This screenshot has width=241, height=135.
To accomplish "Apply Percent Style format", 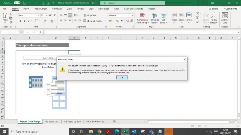I will [118, 21].
